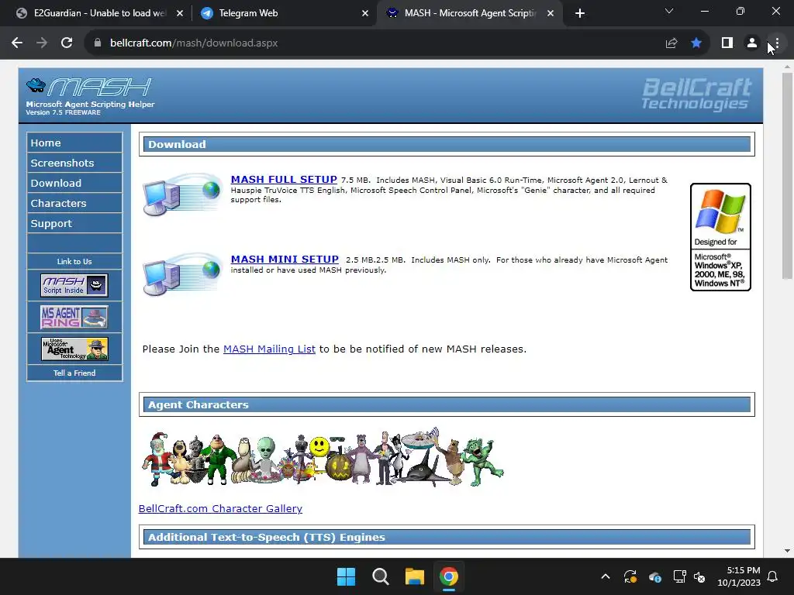Screen dimensions: 794x595
Task: Reload the current page
Action: (67, 43)
